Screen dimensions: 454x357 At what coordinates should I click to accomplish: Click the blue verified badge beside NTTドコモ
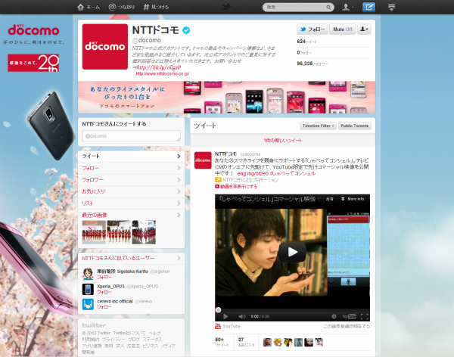186,30
